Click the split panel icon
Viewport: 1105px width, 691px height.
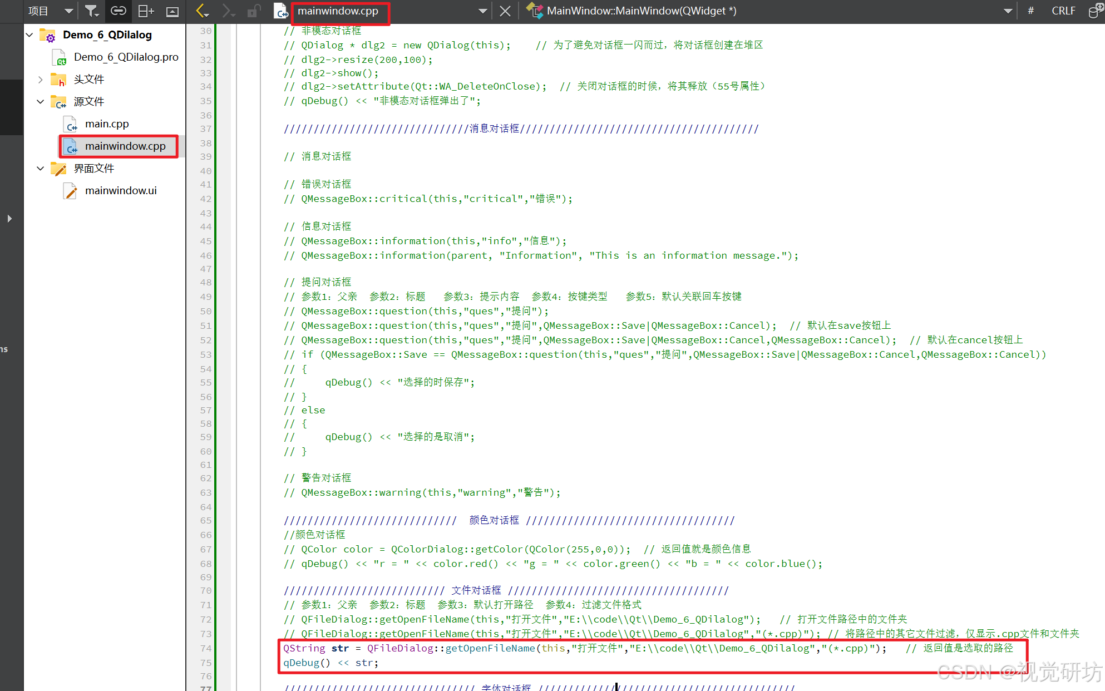[x=145, y=11]
